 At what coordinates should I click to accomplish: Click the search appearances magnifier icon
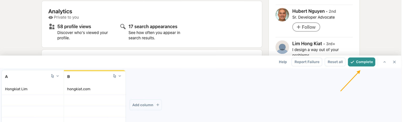point(123,27)
